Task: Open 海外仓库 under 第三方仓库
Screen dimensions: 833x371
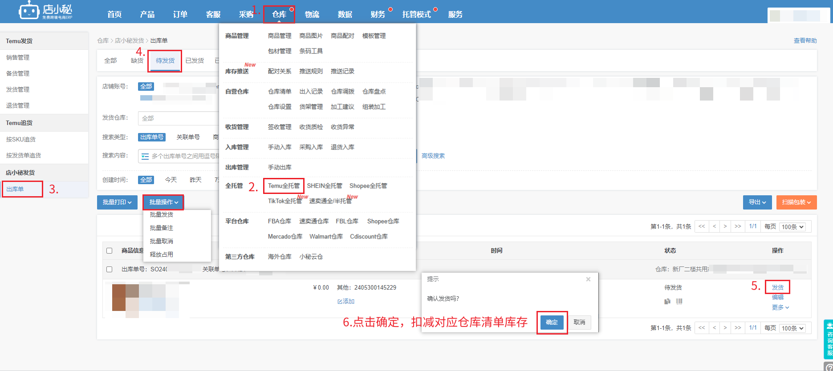Action: [x=279, y=257]
